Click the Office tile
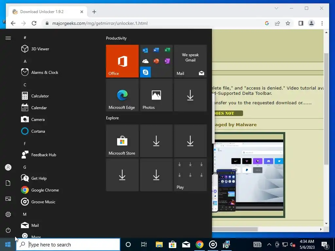Image resolution: width=335 pixels, height=251 pixels. [x=122, y=61]
